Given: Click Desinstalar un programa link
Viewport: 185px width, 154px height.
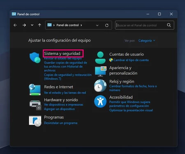Looking at the screenshot, I should point(61,123).
